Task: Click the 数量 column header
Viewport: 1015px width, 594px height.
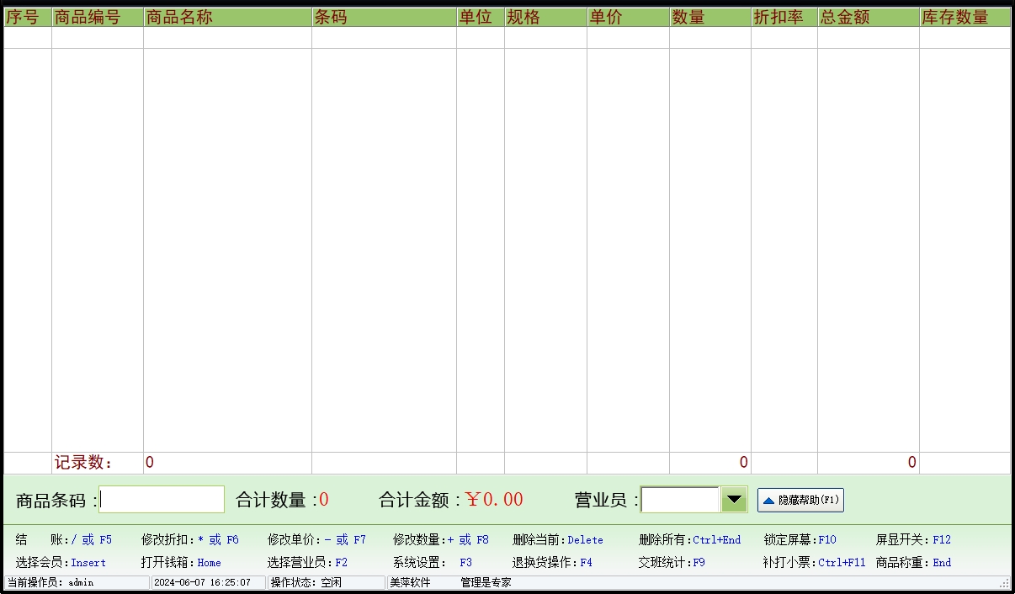Action: (x=710, y=18)
